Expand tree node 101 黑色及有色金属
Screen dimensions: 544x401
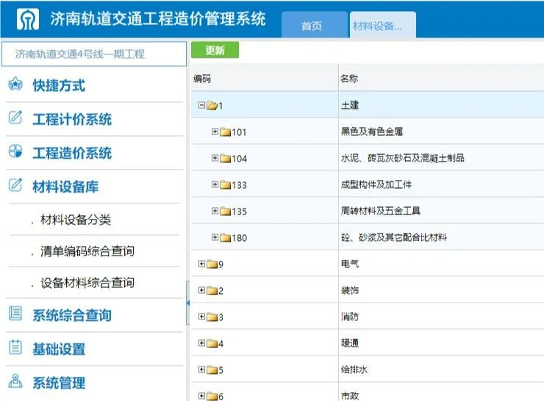click(x=215, y=132)
